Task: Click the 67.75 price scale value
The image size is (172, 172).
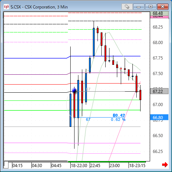Action: coord(158,58)
